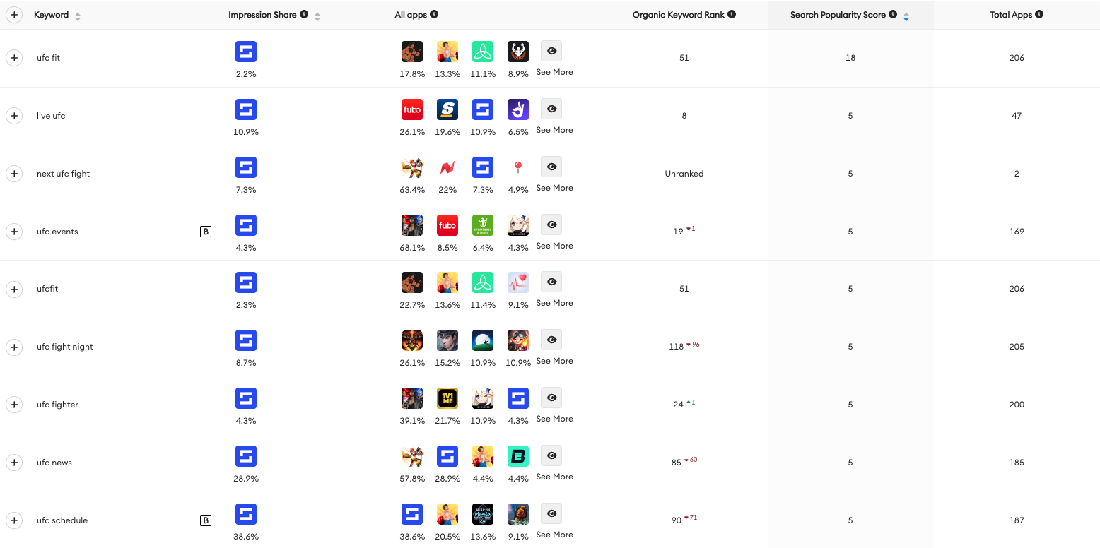Click the ufc events keyword text
Screen dimensions: 1100x548
57,232
